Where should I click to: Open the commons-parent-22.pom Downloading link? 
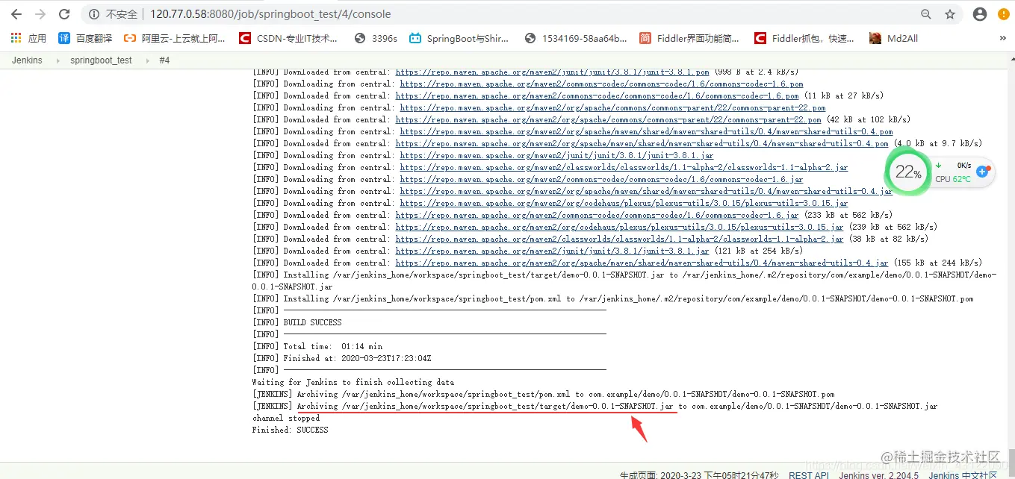[612, 108]
